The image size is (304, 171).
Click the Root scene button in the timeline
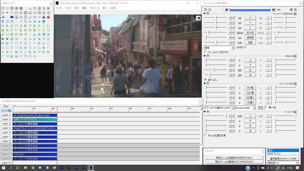(x=6, y=106)
